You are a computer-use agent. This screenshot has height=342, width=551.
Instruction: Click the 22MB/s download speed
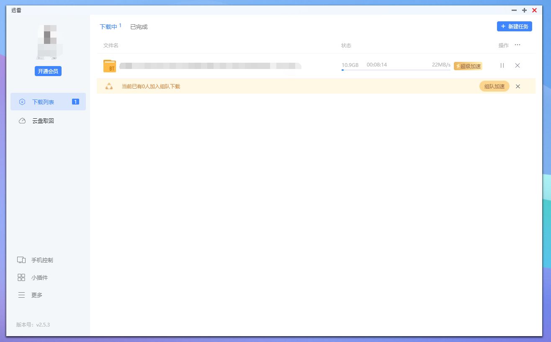441,65
